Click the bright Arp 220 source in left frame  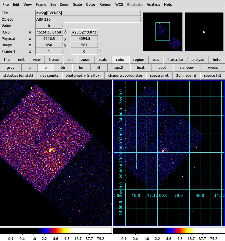[x=50, y=151]
